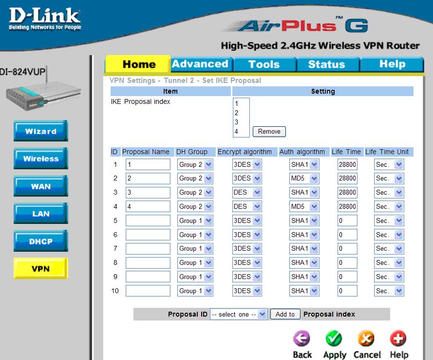Click empty Proposal Name field for ID 9
433x360 pixels.
148,277
